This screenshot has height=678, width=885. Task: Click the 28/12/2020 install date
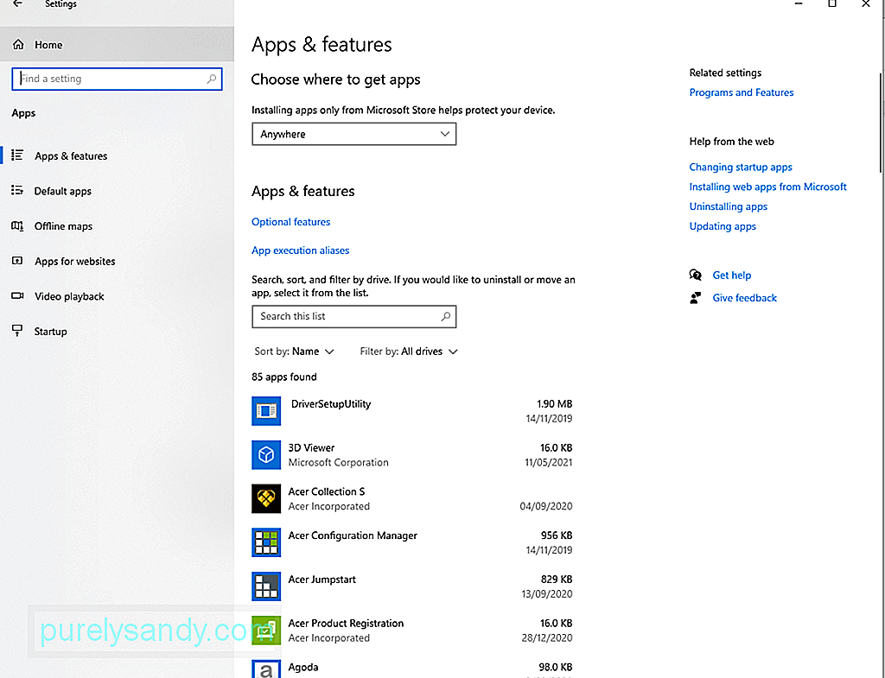click(x=546, y=638)
